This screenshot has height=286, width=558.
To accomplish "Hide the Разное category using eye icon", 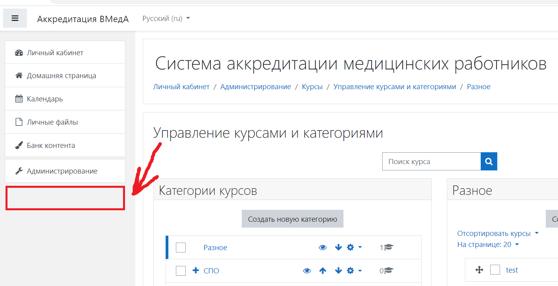I will tap(323, 247).
